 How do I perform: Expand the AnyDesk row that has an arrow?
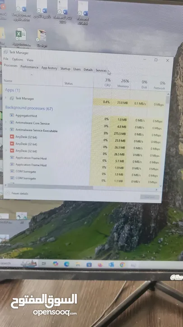point(6,150)
